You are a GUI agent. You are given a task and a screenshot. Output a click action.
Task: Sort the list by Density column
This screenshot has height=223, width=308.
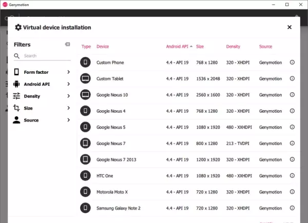233,47
